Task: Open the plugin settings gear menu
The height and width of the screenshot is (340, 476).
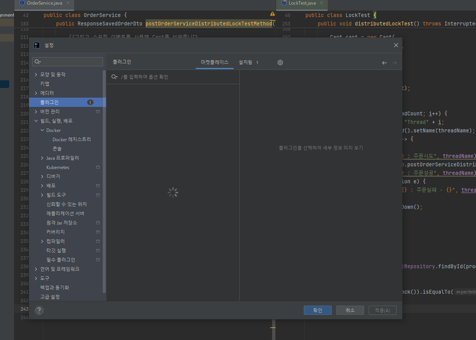Action: tap(280, 63)
